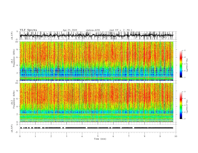Click the "10" kHz tick of ch.2 frequency axis
The width and height of the screenshot is (198, 153).
point(17,83)
